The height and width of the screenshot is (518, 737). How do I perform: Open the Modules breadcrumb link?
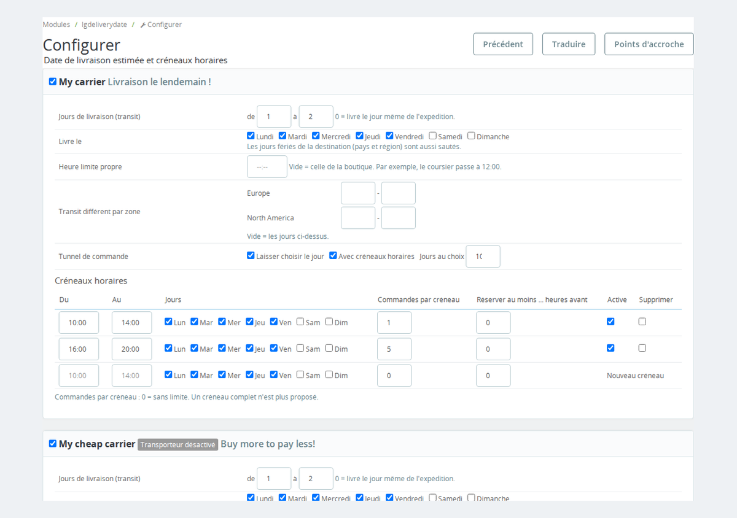(56, 25)
